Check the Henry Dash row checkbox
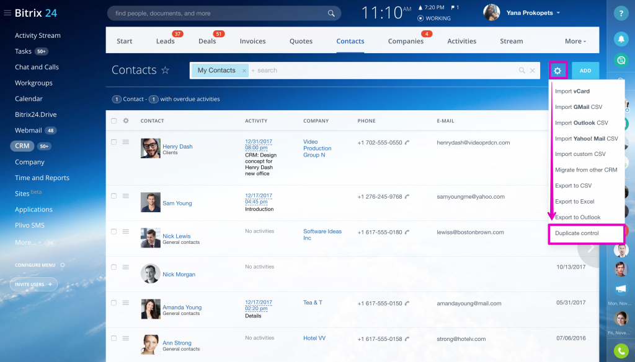This screenshot has width=635, height=362. pos(114,142)
